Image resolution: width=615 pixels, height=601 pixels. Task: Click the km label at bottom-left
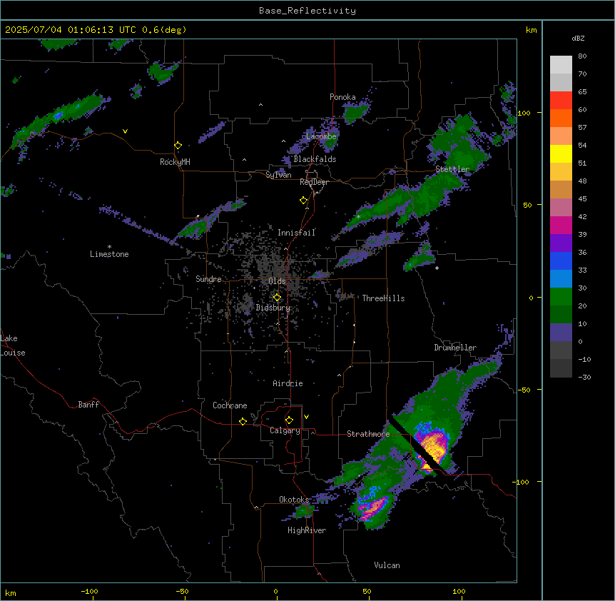coord(11,592)
